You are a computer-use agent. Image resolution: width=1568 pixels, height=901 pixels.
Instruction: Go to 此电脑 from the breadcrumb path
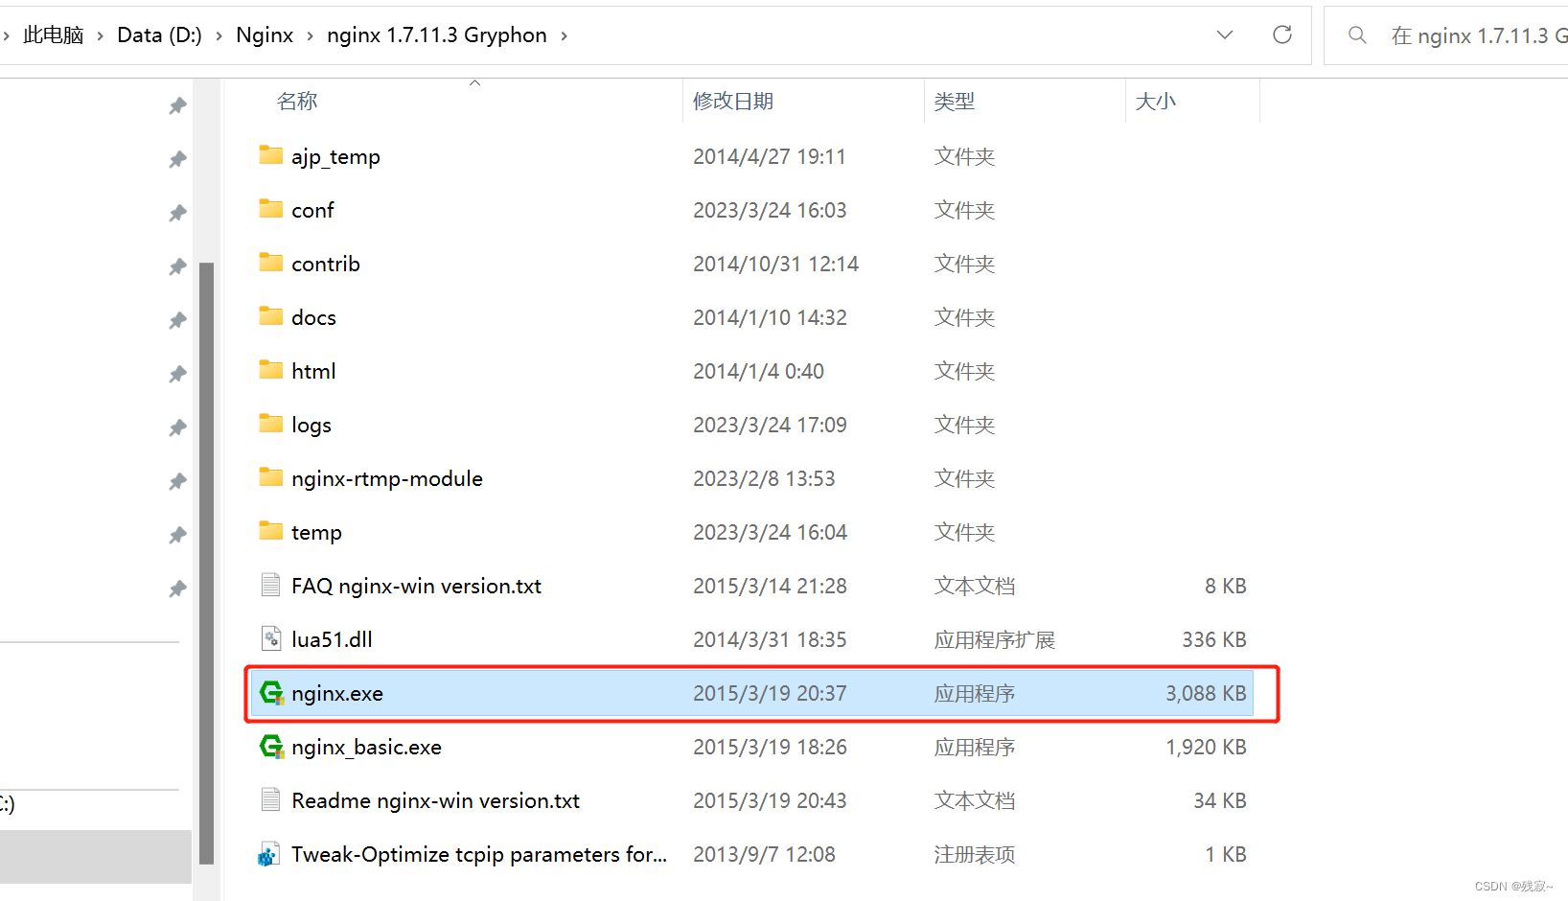coord(54,35)
